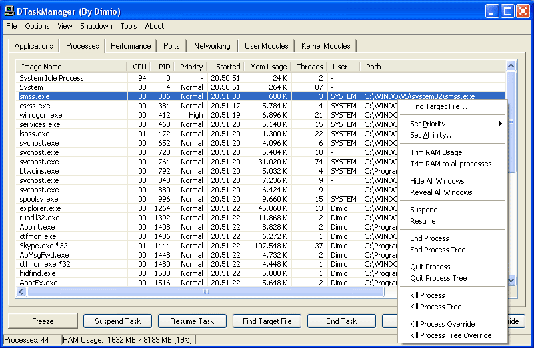Viewport: 534px width, 348px height.
Task: Choose Find Target File… from context menu
Action: coord(438,106)
